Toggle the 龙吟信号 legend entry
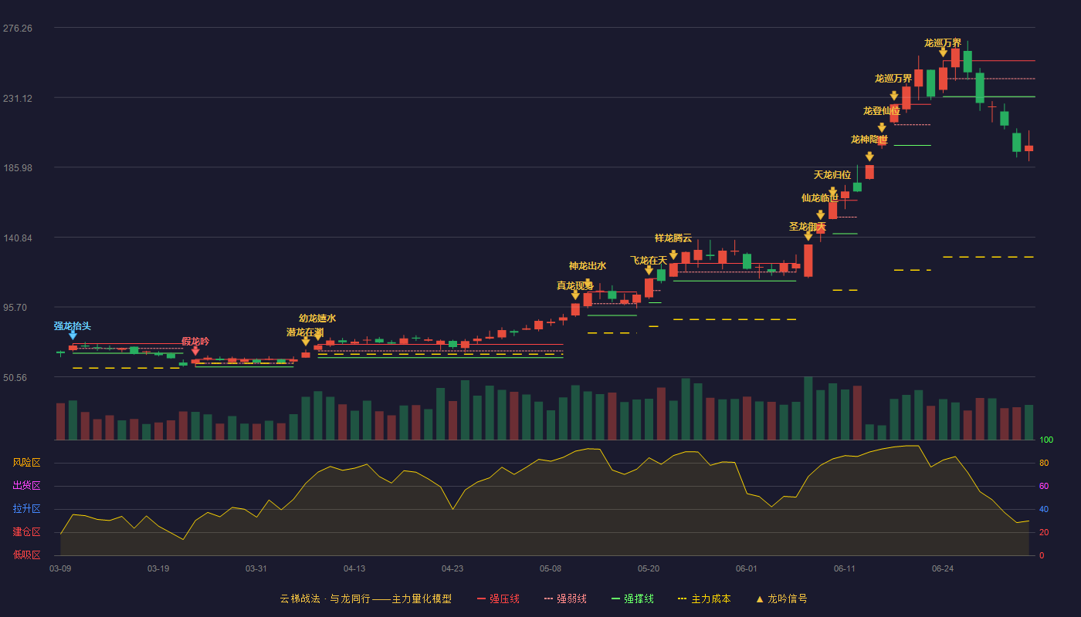Image resolution: width=1081 pixels, height=617 pixels. 781,598
